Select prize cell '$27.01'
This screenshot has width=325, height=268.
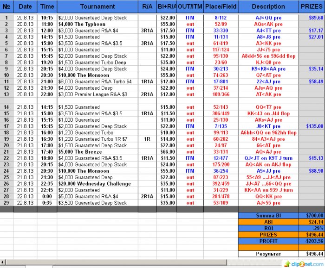(x=312, y=37)
